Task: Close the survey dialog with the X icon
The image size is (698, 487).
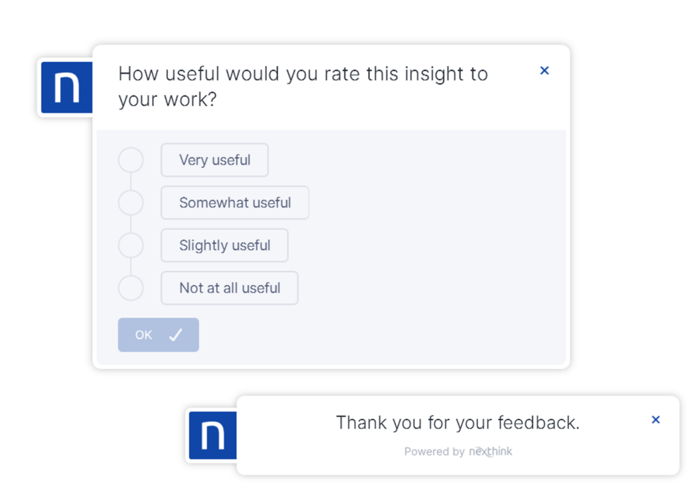Action: (x=544, y=70)
